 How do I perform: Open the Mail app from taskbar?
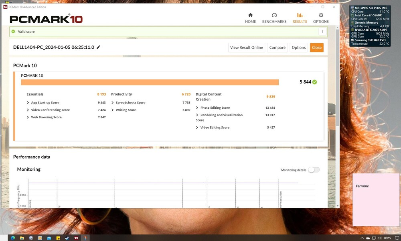49,238
